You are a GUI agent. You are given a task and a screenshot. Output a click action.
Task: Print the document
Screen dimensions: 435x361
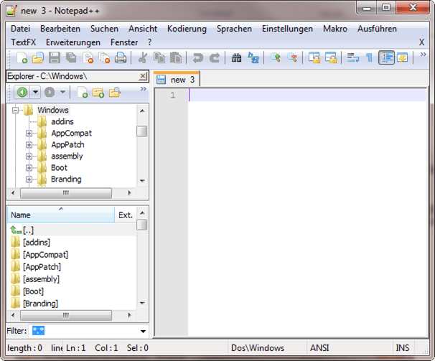(x=121, y=57)
